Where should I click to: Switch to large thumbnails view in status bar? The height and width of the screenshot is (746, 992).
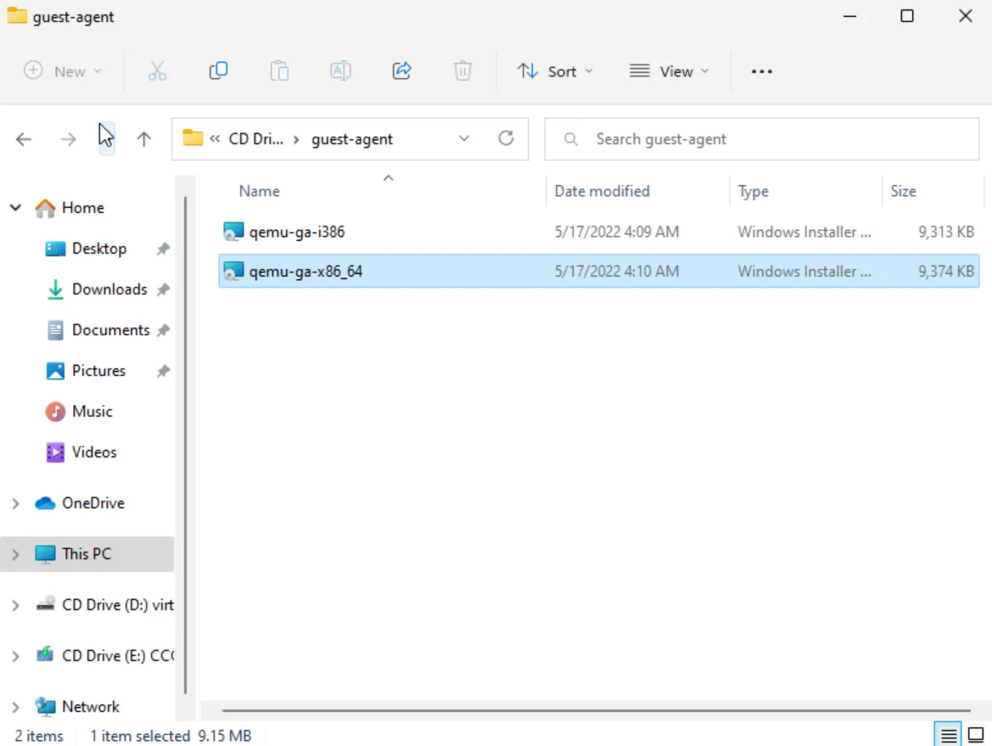pyautogui.click(x=975, y=735)
